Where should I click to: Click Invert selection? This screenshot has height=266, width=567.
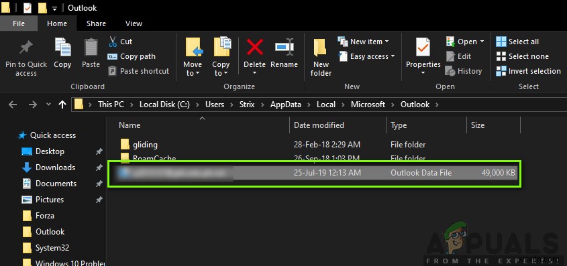528,71
